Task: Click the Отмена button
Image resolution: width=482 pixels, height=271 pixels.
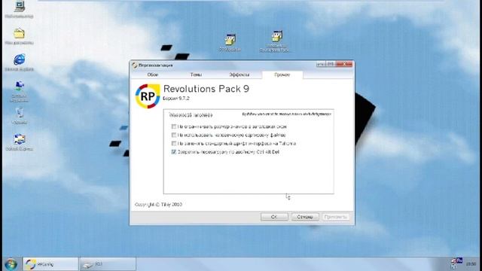Action: pos(305,217)
